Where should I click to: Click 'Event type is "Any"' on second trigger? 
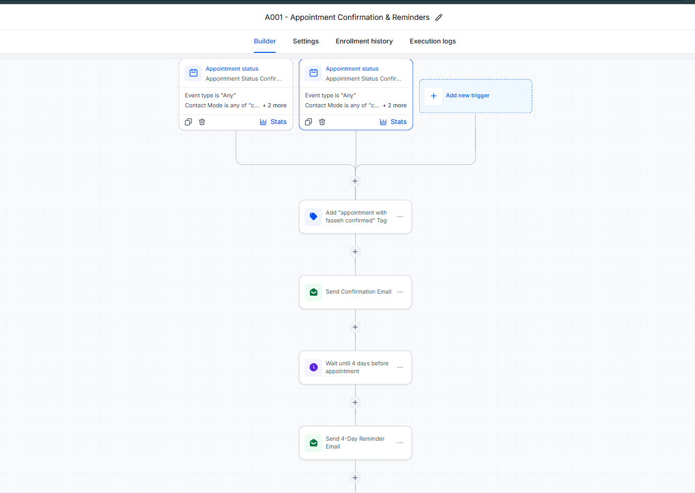point(330,95)
